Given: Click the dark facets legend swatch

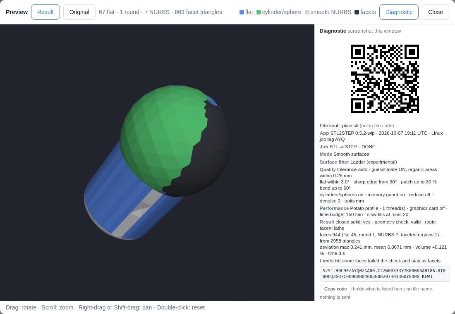Looking at the screenshot, I should coord(357,12).
